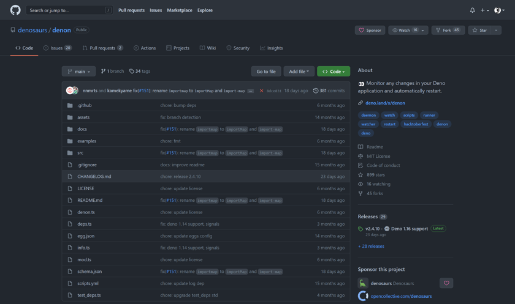Open the scripts.yml file

pos(88,283)
